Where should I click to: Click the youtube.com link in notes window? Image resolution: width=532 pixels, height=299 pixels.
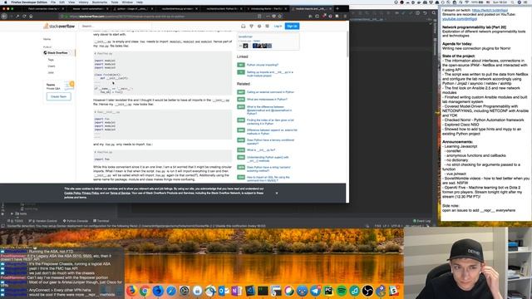coord(460,19)
